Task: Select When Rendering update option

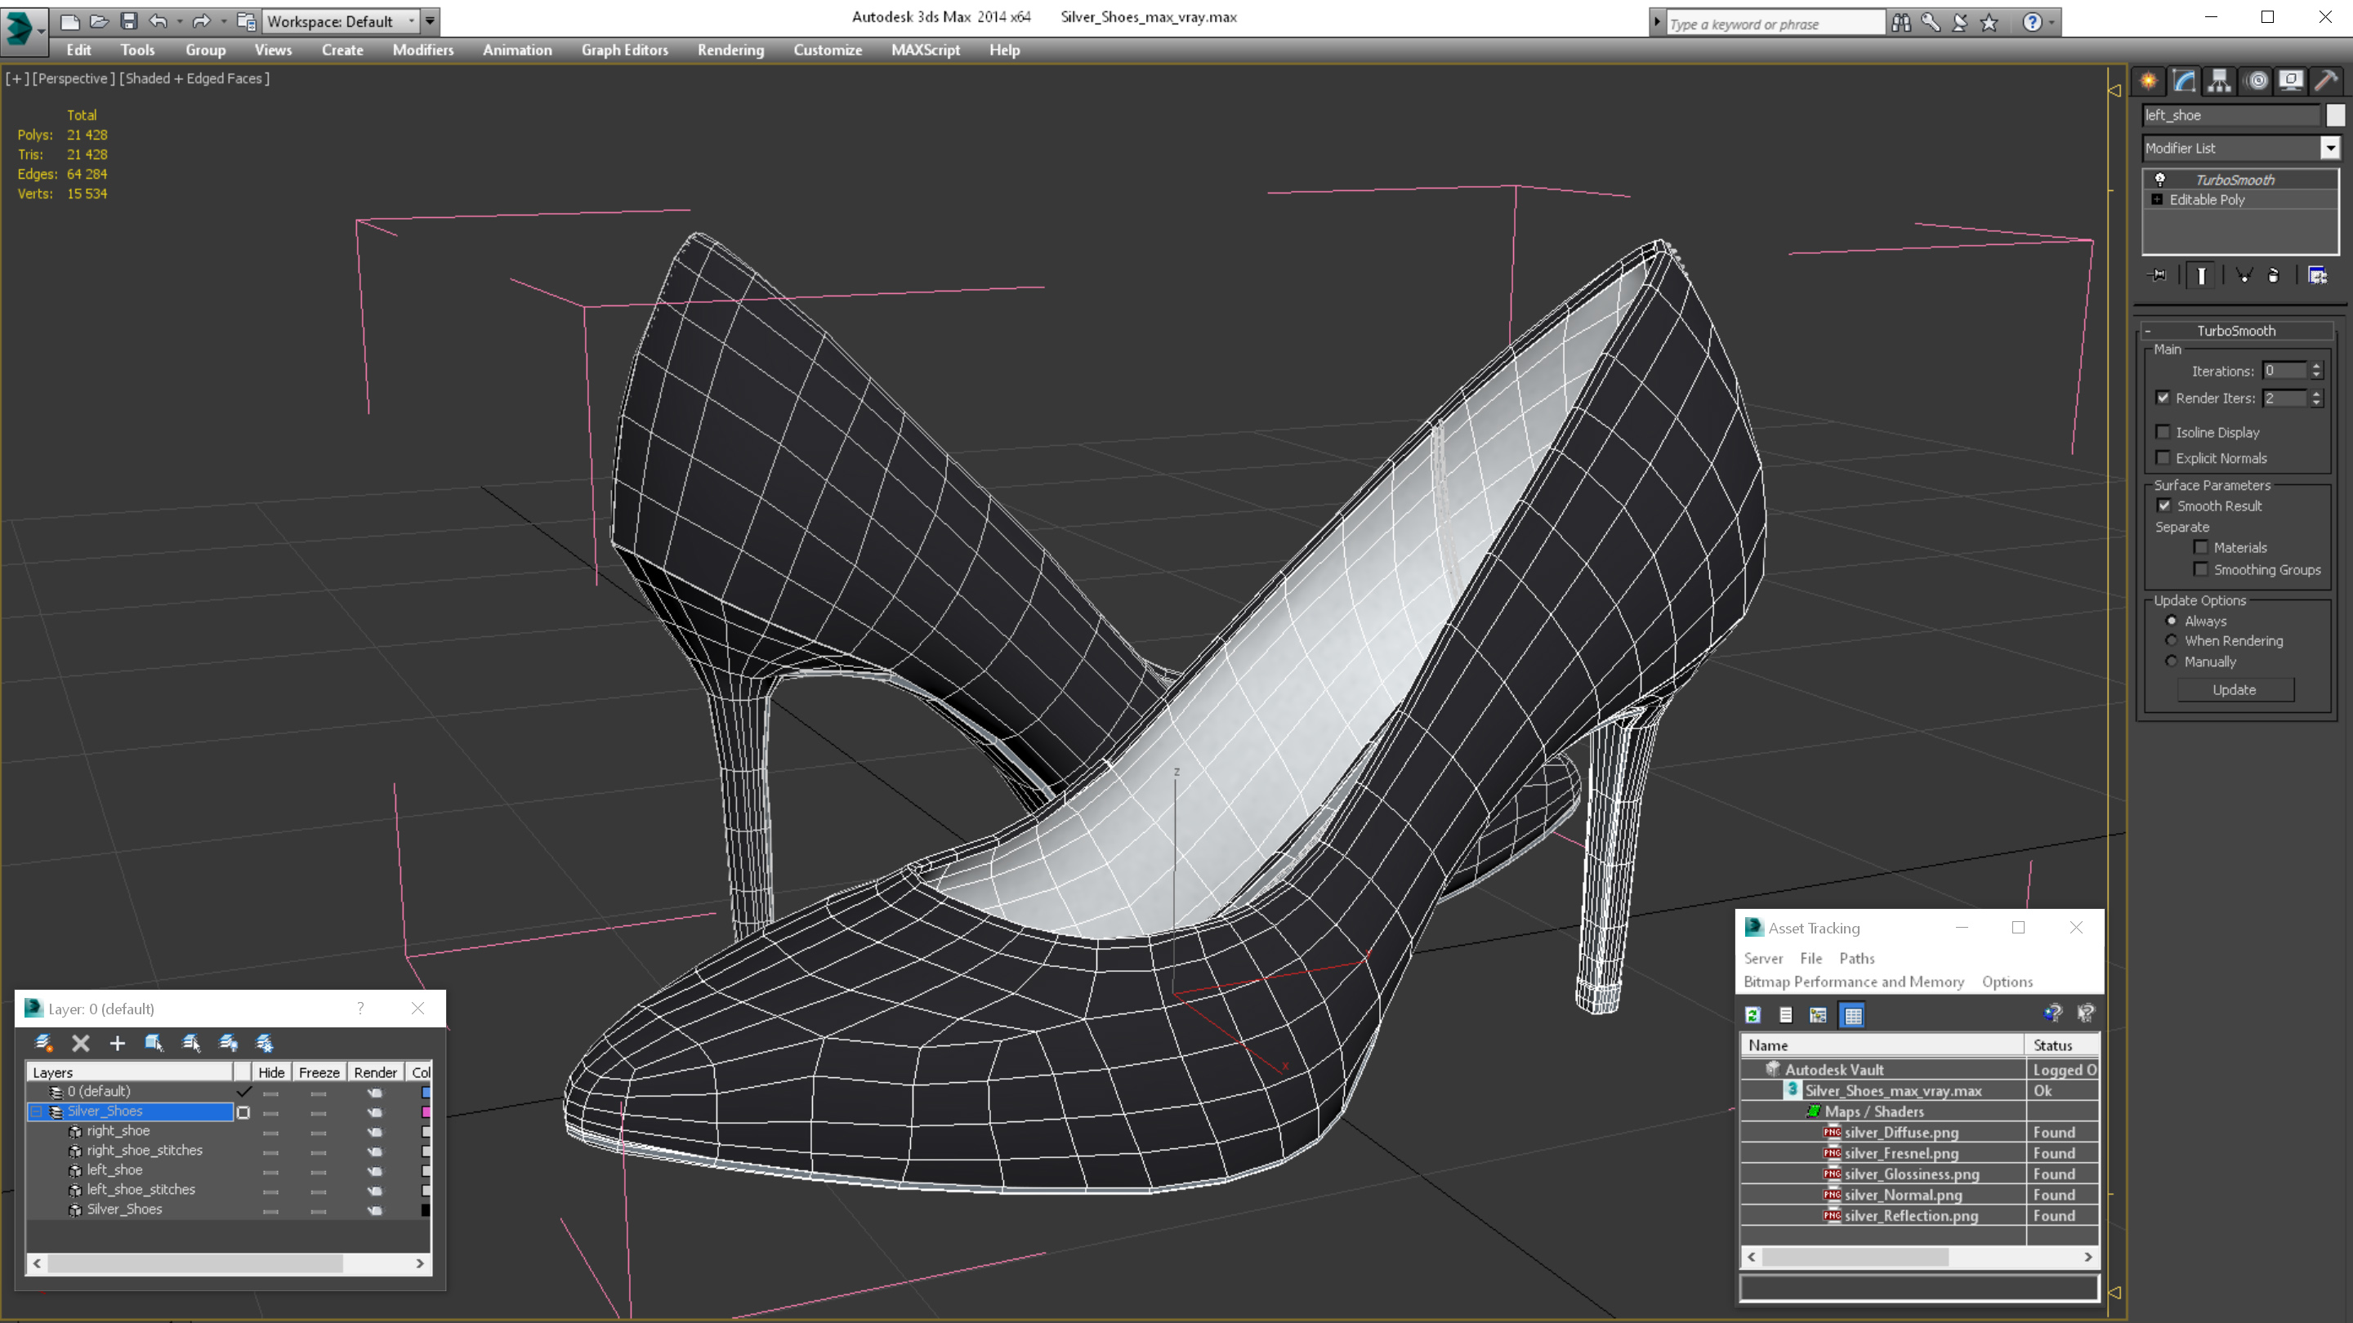Action: [x=2172, y=640]
